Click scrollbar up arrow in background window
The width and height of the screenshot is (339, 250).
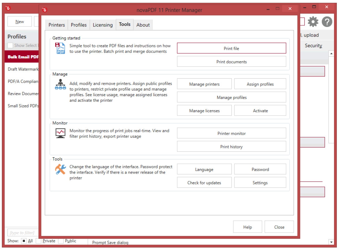click(x=331, y=53)
